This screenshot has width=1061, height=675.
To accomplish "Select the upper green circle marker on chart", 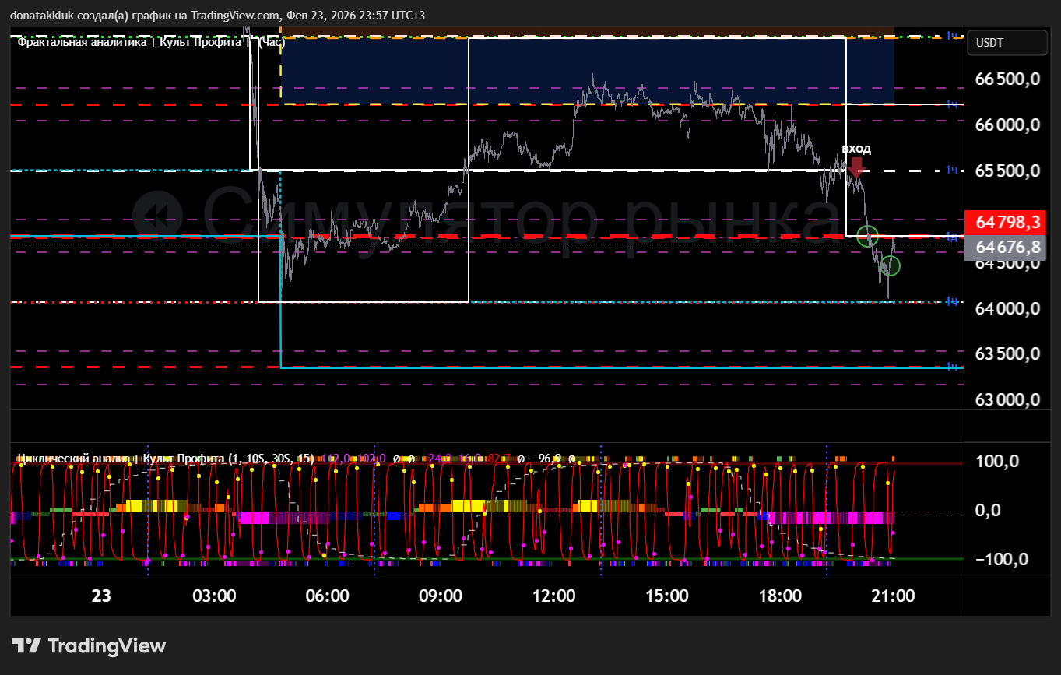I will (x=867, y=236).
